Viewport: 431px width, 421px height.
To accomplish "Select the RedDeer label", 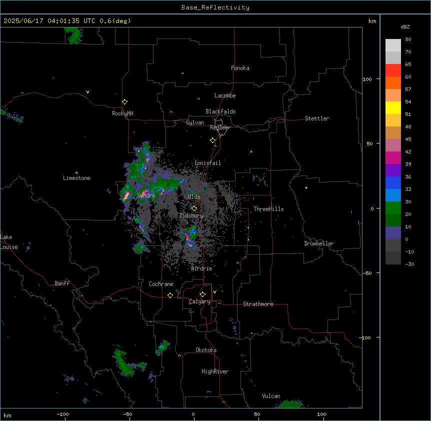I will (x=220, y=127).
